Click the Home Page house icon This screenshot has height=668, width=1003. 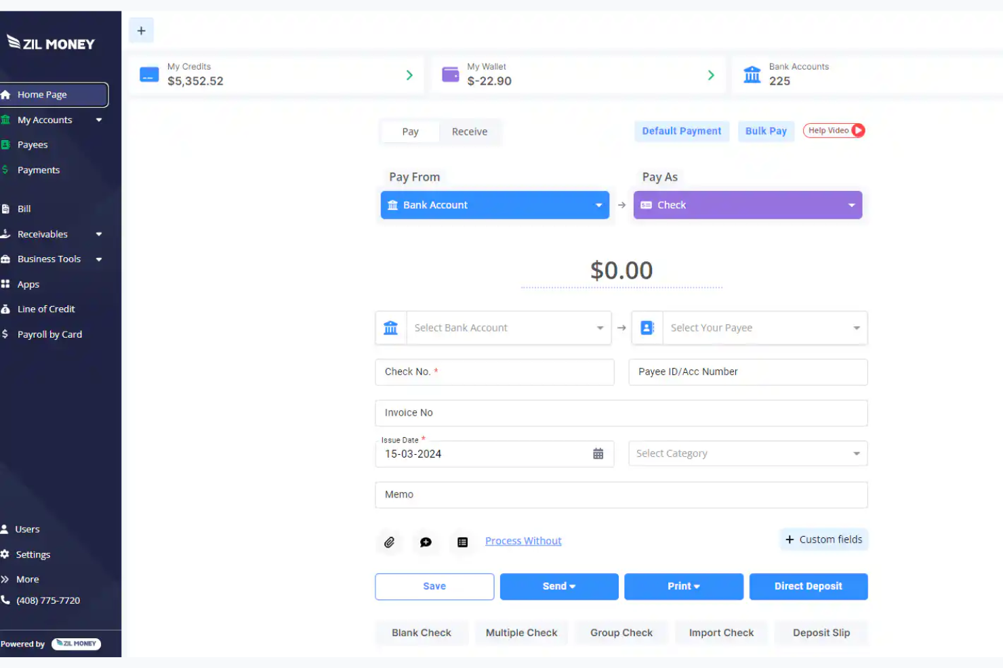(x=5, y=95)
